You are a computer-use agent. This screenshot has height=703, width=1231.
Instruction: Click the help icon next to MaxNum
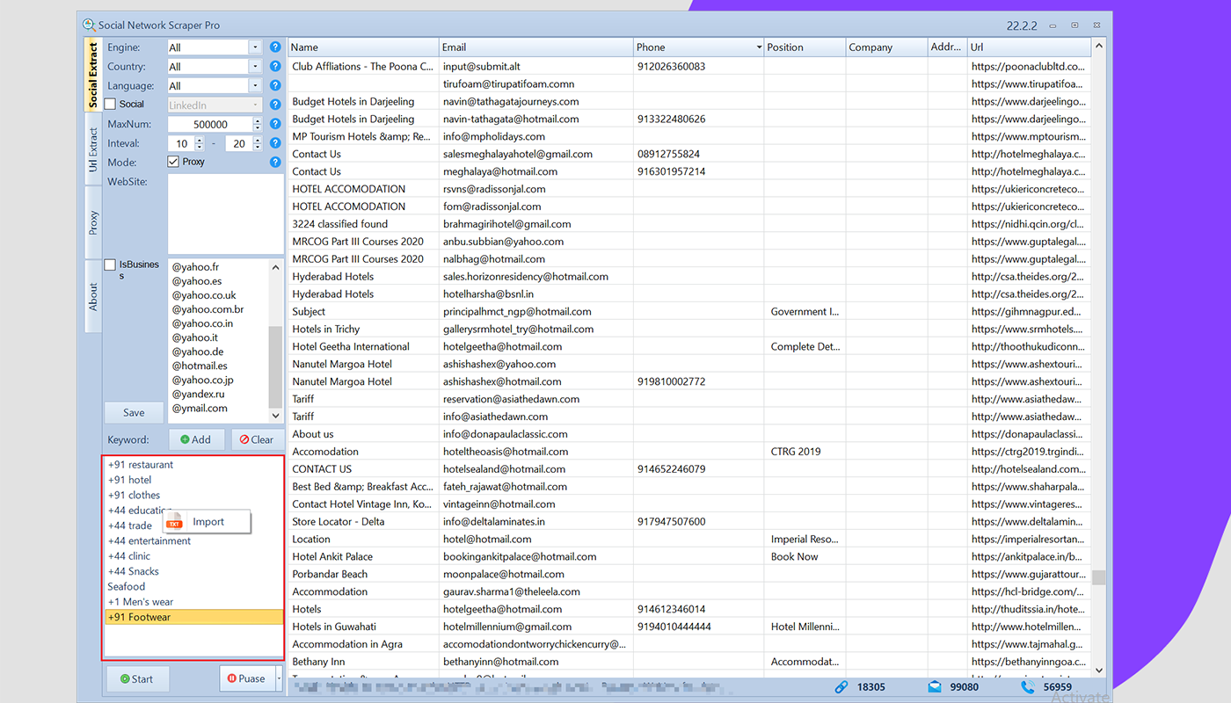click(275, 124)
